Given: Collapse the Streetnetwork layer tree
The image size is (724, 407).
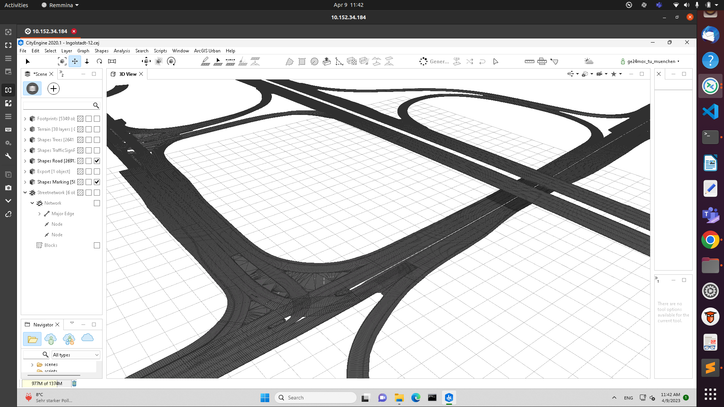Looking at the screenshot, I should pyautogui.click(x=26, y=193).
